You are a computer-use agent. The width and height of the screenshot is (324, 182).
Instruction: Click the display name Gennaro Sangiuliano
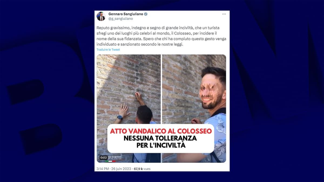click(x=126, y=14)
